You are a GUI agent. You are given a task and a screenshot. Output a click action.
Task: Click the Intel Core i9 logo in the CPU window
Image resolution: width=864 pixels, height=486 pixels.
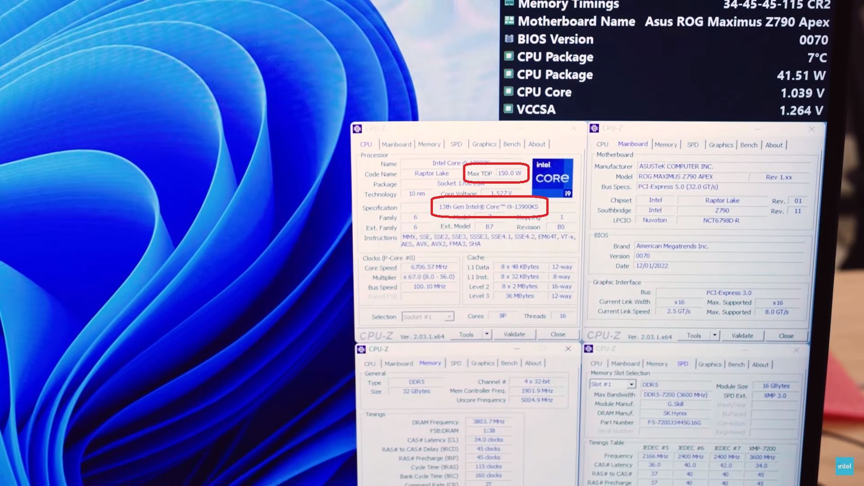(553, 178)
